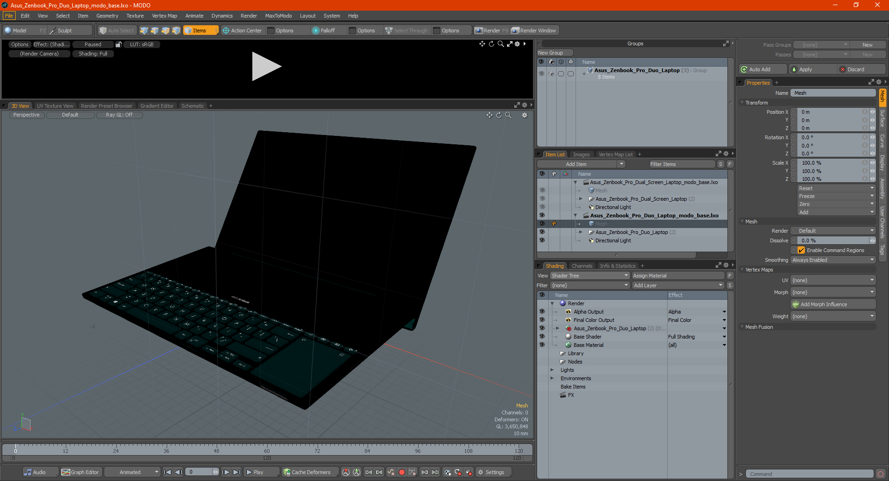Open the Add Layer dropdown
Viewport: 889px width, 481px height.
[x=678, y=285]
